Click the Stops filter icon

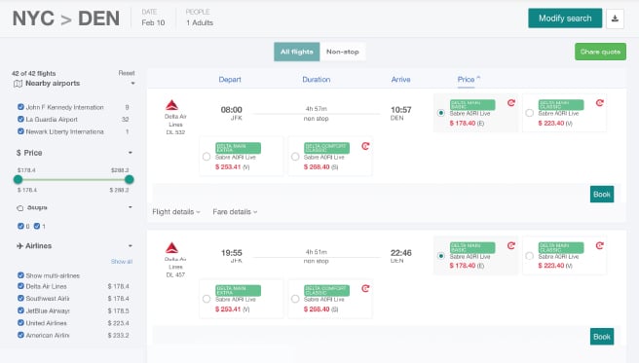click(19, 208)
